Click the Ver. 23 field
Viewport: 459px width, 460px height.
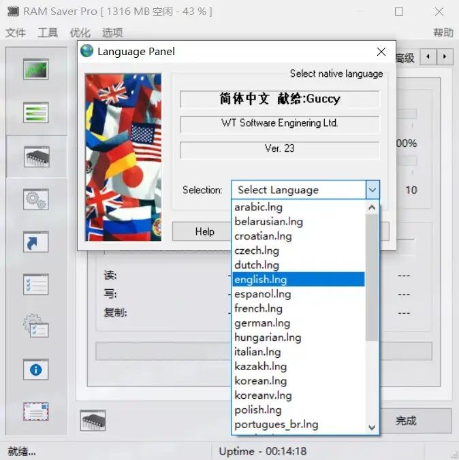click(280, 150)
